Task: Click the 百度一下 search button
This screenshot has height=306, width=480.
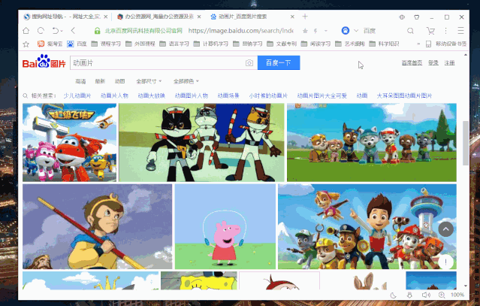Action: click(279, 63)
